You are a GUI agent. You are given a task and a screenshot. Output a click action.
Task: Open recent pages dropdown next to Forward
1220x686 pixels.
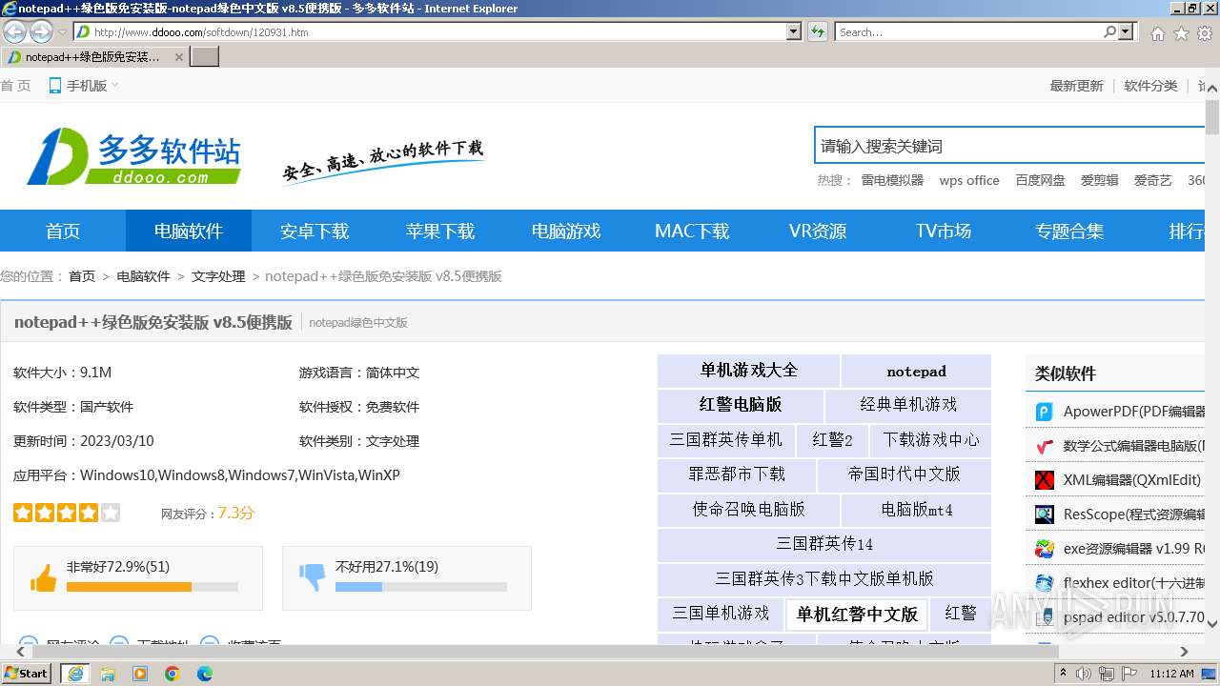click(63, 32)
